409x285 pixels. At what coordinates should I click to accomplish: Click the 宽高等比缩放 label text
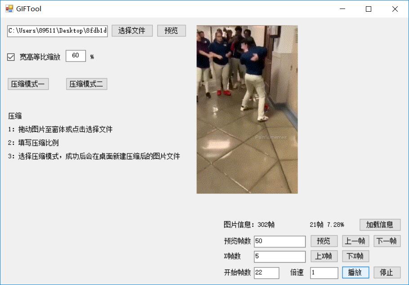click(40, 57)
